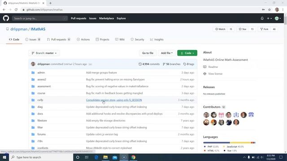Open the drlippman owner link

[19, 29]
